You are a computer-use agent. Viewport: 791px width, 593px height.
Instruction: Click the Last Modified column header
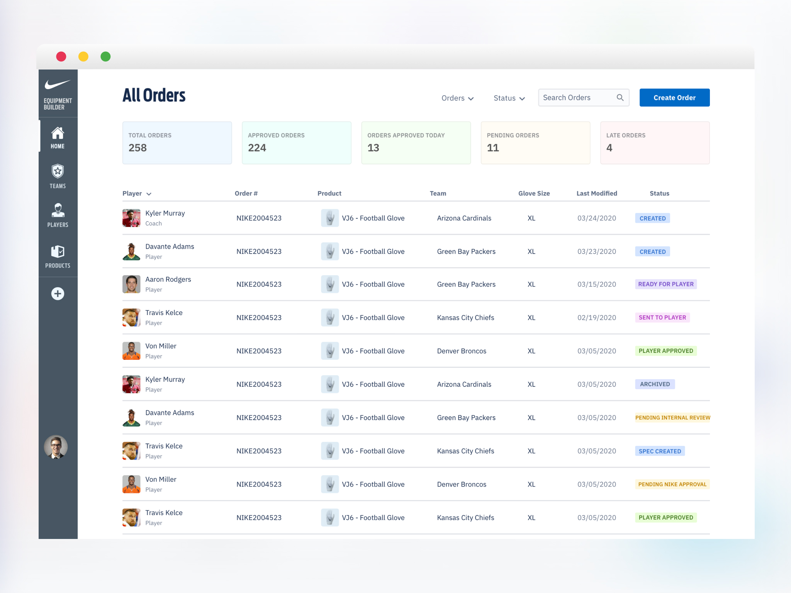pos(597,193)
